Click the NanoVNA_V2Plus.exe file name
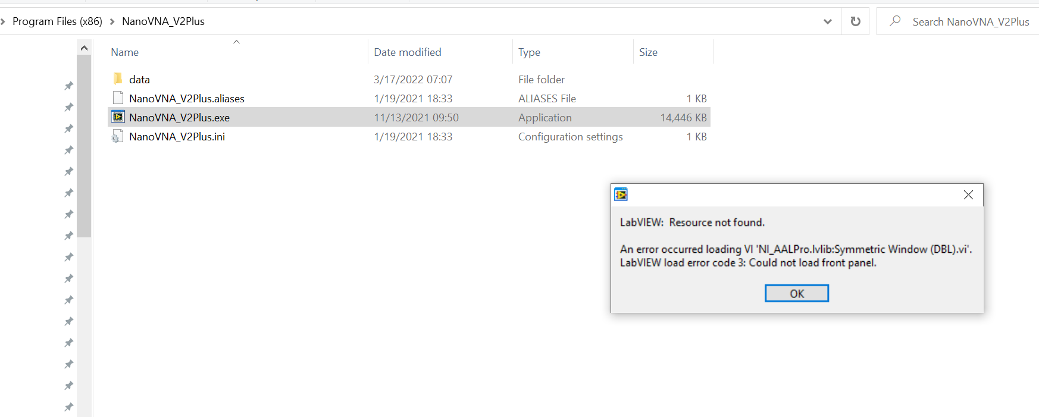The image size is (1039, 417). [x=179, y=118]
